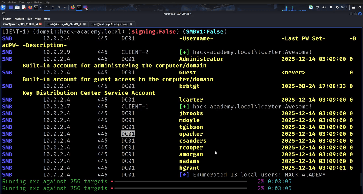Screen dimensions: 363x194
Task: Open the text editor launcher icon
Action: (24, 7)
